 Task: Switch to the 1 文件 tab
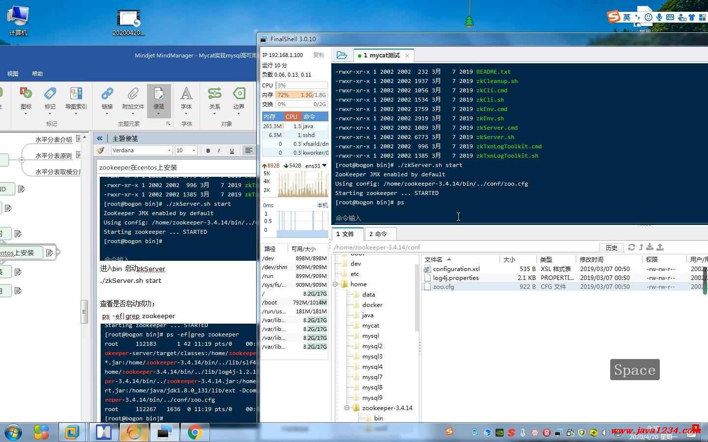click(347, 234)
